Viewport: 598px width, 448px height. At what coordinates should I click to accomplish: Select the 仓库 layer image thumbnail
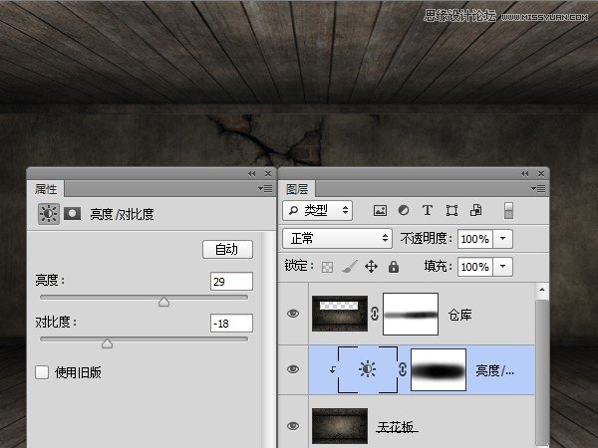[340, 314]
